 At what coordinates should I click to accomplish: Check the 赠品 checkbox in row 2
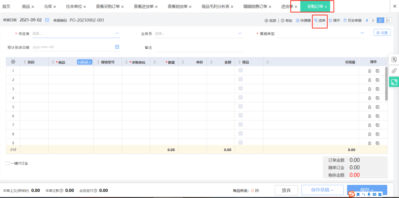tap(241, 79)
